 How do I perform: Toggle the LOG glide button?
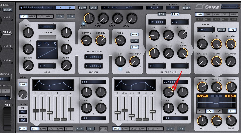23,85
